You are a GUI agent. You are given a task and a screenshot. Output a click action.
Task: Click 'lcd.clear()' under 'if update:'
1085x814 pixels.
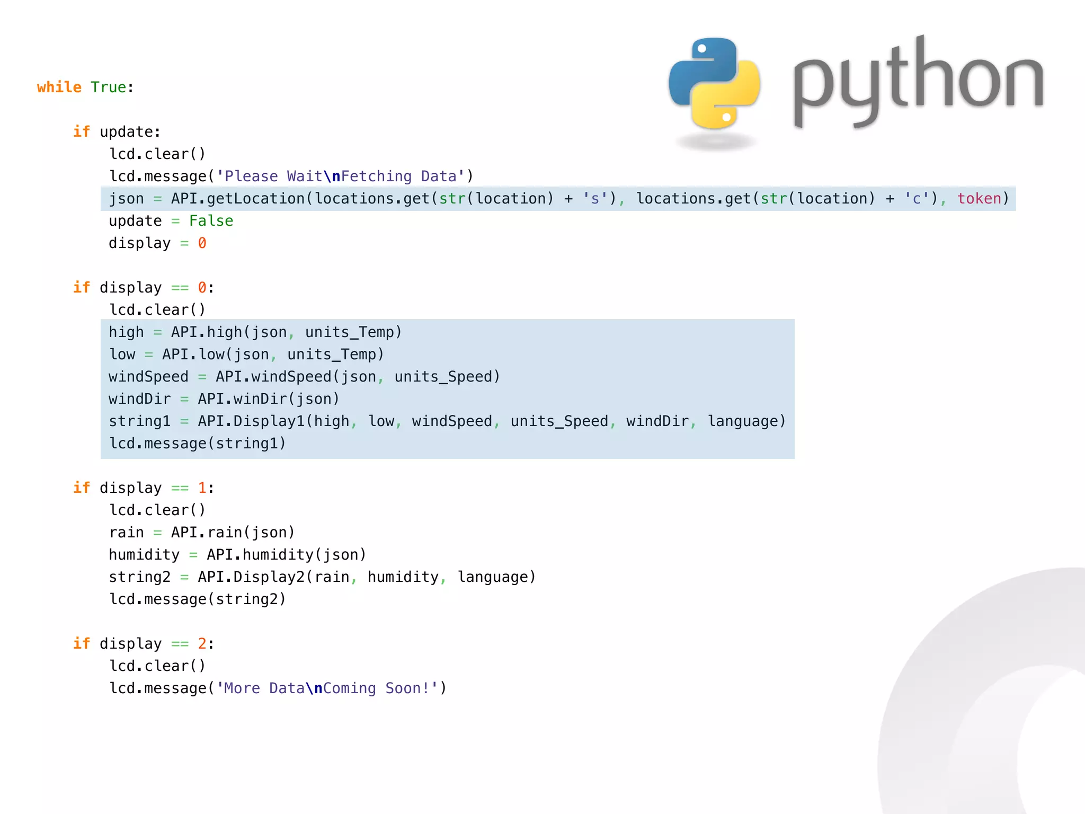click(157, 154)
